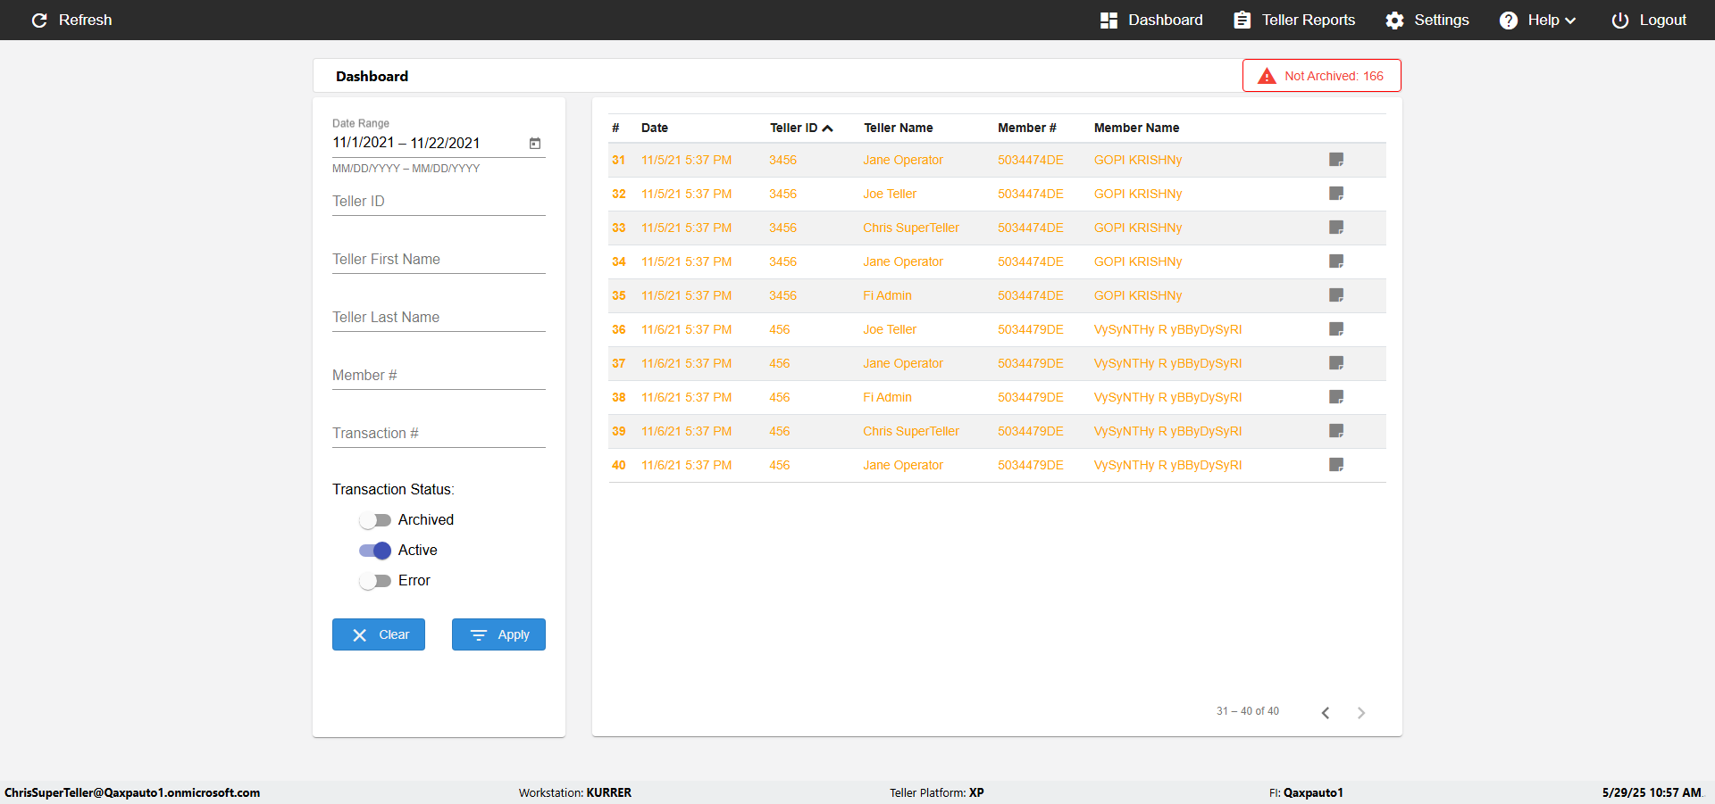Log out using the power icon
Screen dimensions: 1715x804
tap(1619, 20)
